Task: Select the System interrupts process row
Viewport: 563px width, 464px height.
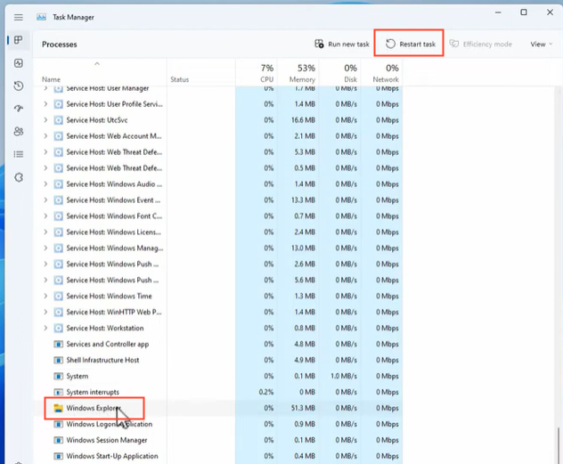Action: click(93, 393)
